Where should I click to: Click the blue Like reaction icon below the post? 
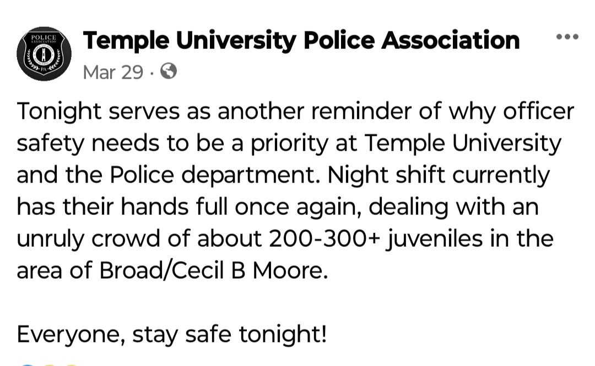click(28, 365)
